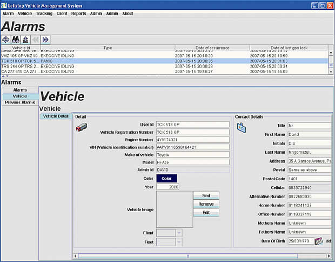Click the Year field
Image resolution: width=335 pixels, height=262 pixels.
pos(167,187)
